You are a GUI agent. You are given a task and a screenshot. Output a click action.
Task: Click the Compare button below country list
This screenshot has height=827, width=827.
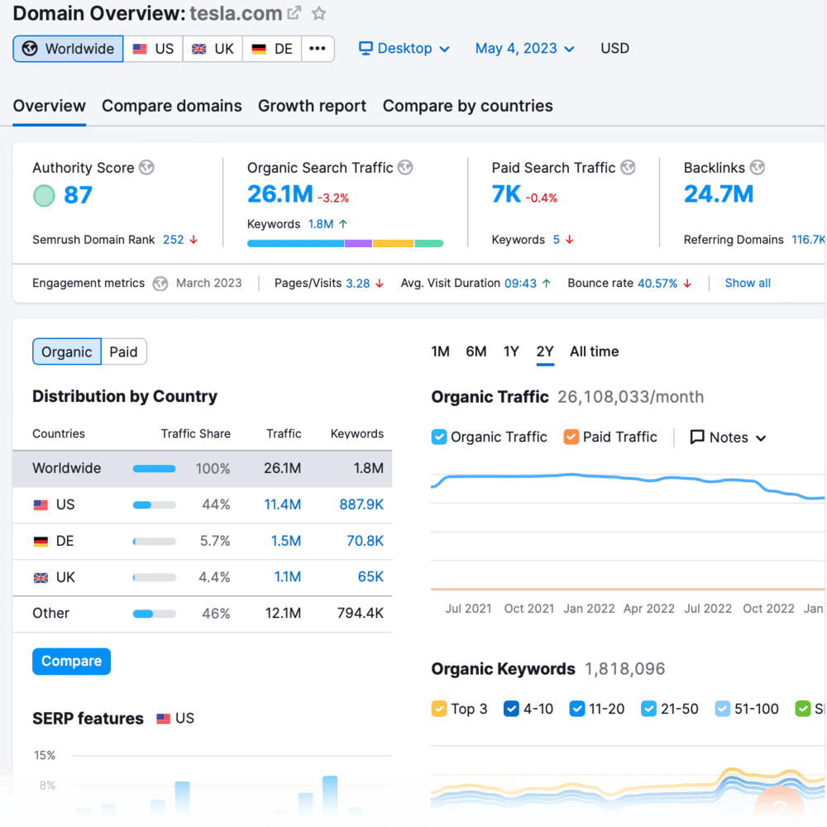tap(71, 661)
